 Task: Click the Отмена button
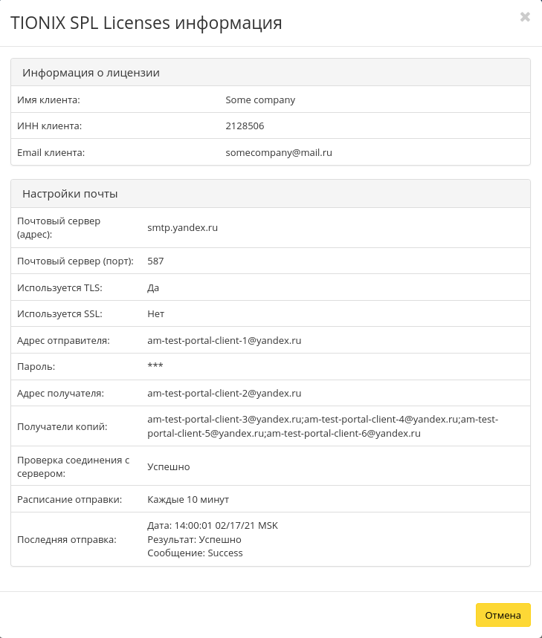click(503, 616)
